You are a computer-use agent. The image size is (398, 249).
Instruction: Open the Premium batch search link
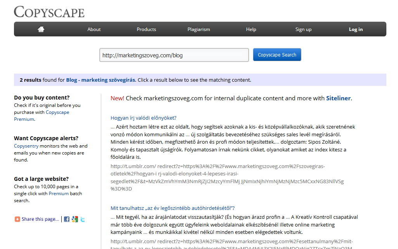[x=59, y=194]
